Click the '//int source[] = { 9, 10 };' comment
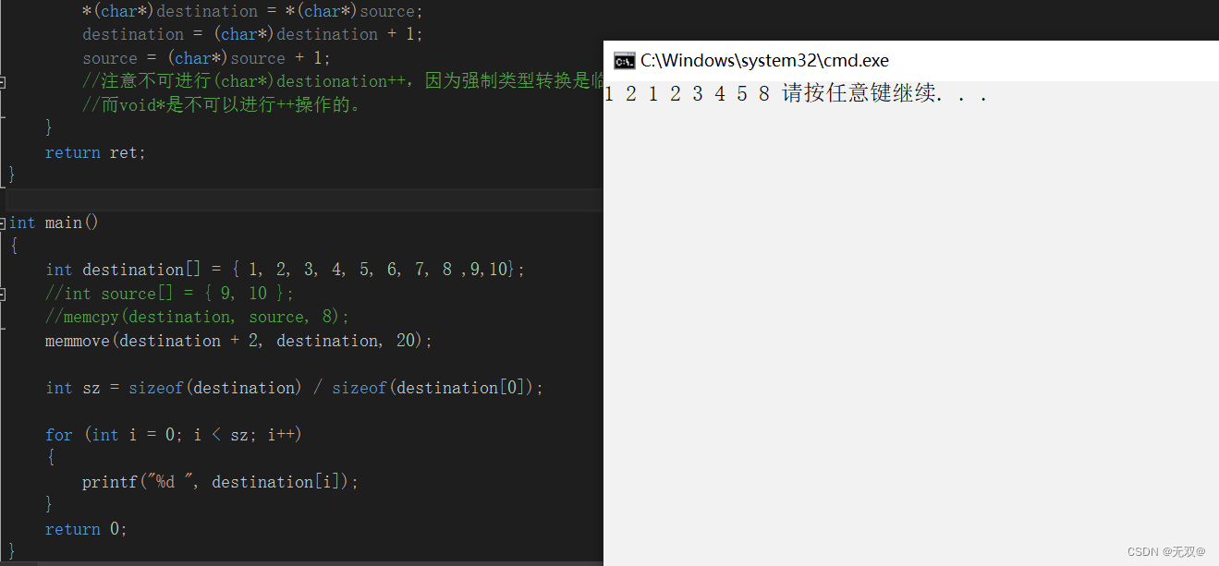This screenshot has width=1219, height=566. pos(170,294)
